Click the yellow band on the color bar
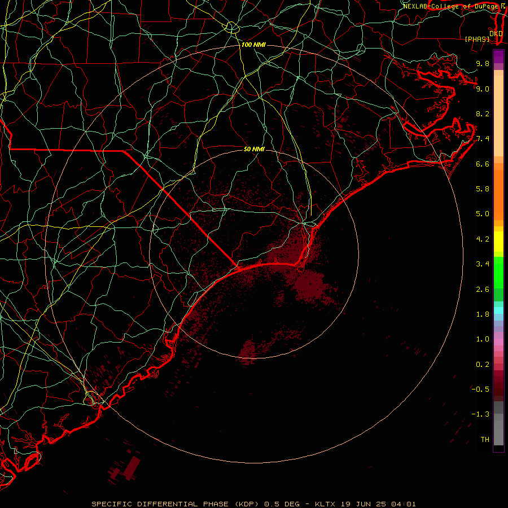The height and width of the screenshot is (508, 508). [498, 242]
